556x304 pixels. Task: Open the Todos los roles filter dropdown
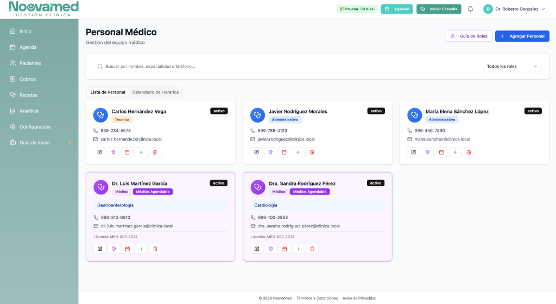(x=512, y=66)
